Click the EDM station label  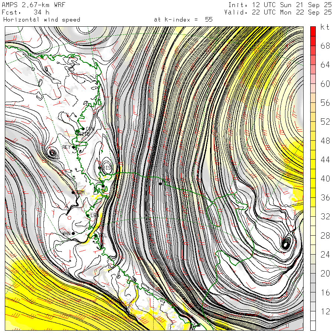pyautogui.click(x=80, y=192)
